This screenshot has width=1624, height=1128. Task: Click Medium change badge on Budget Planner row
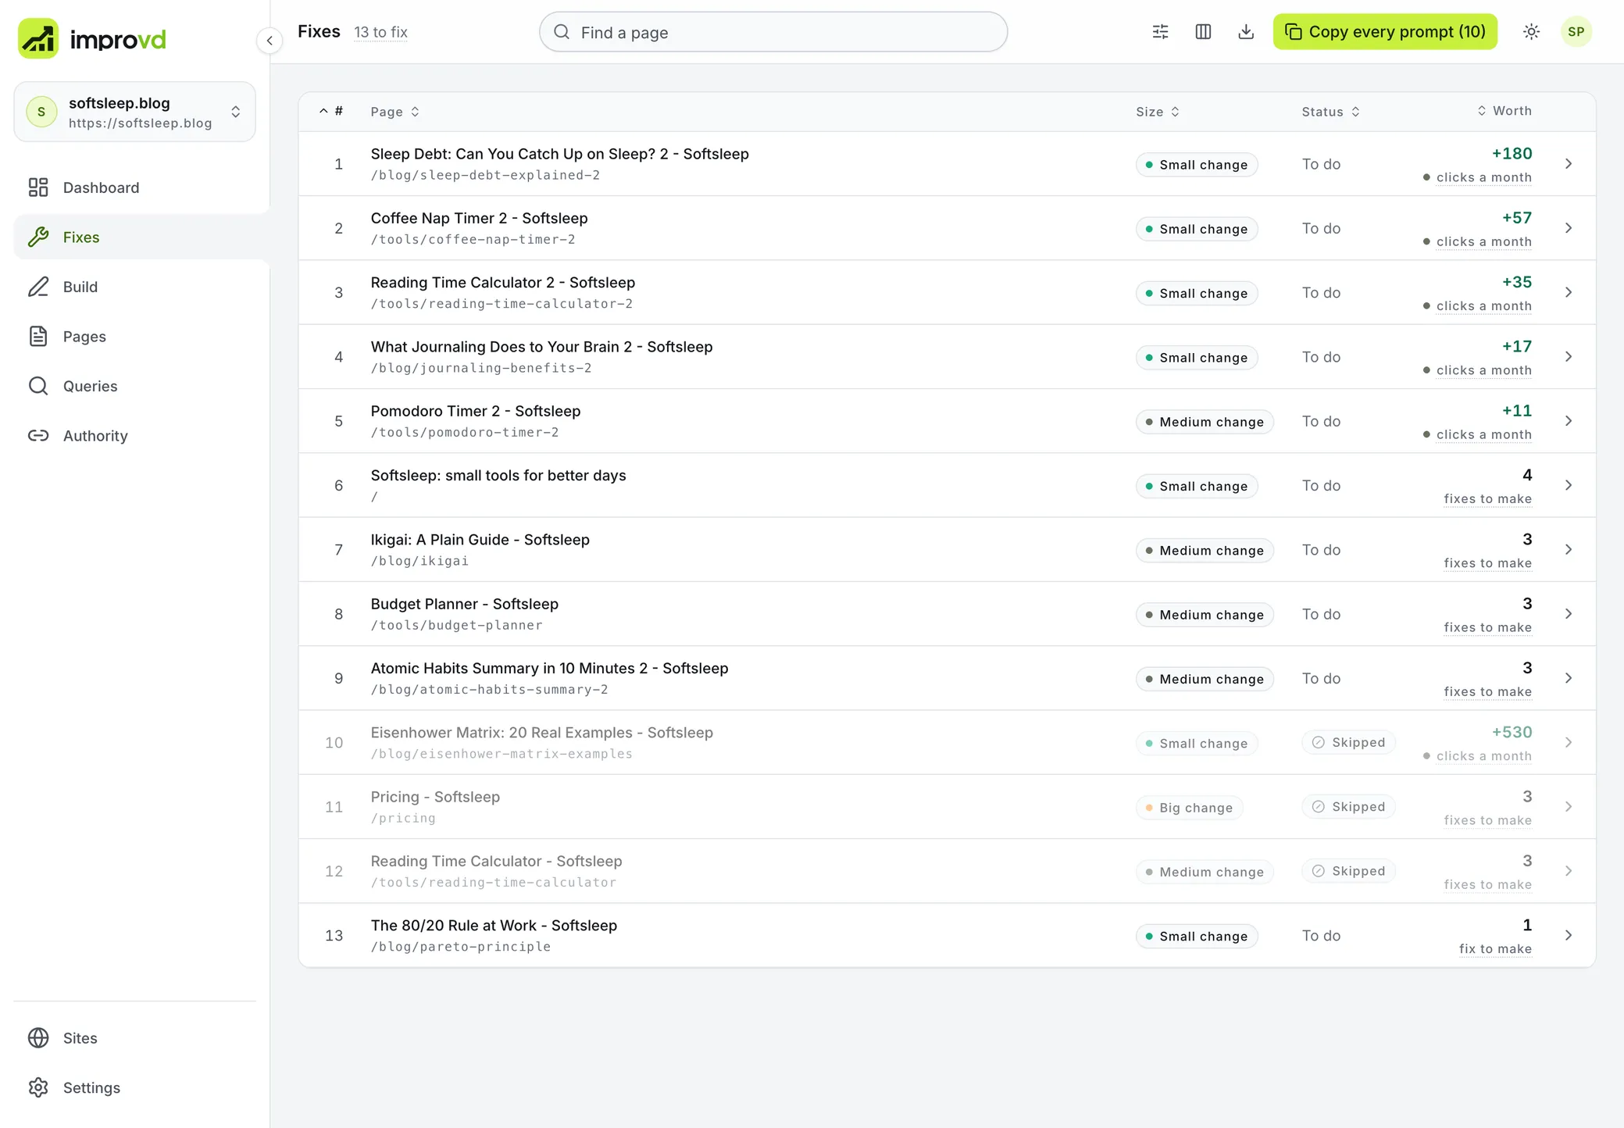1205,615
